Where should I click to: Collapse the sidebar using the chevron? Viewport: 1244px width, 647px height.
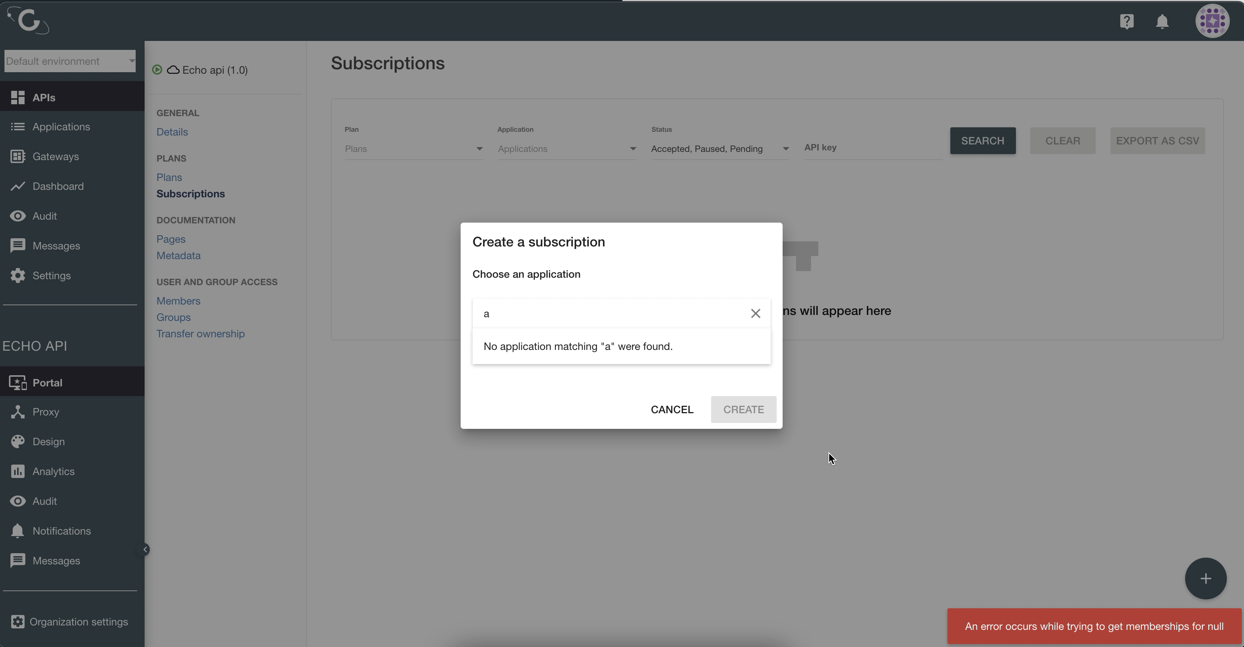(144, 549)
